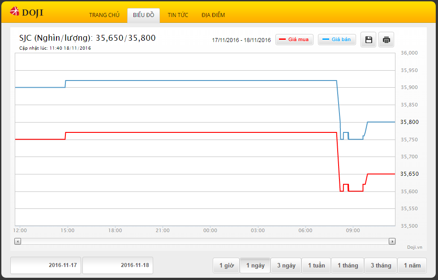
Task: Click the 21:00 time axis label
Action: tap(163, 231)
